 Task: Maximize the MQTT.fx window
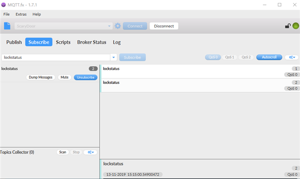coord(280,5)
